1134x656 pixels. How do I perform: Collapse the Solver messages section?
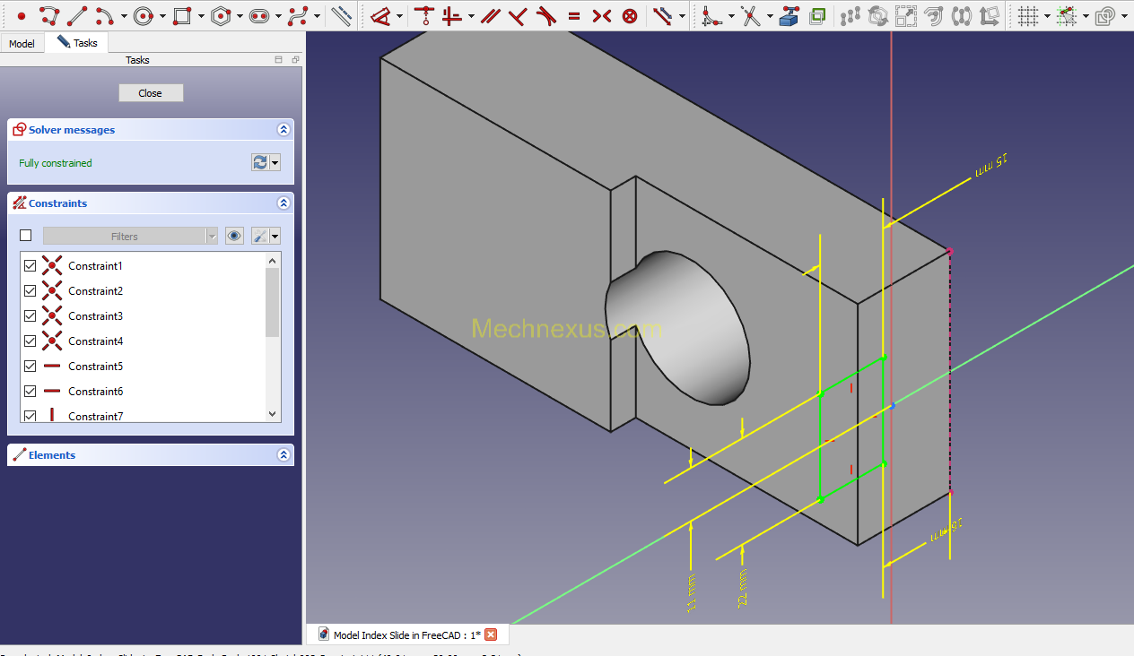pos(283,130)
